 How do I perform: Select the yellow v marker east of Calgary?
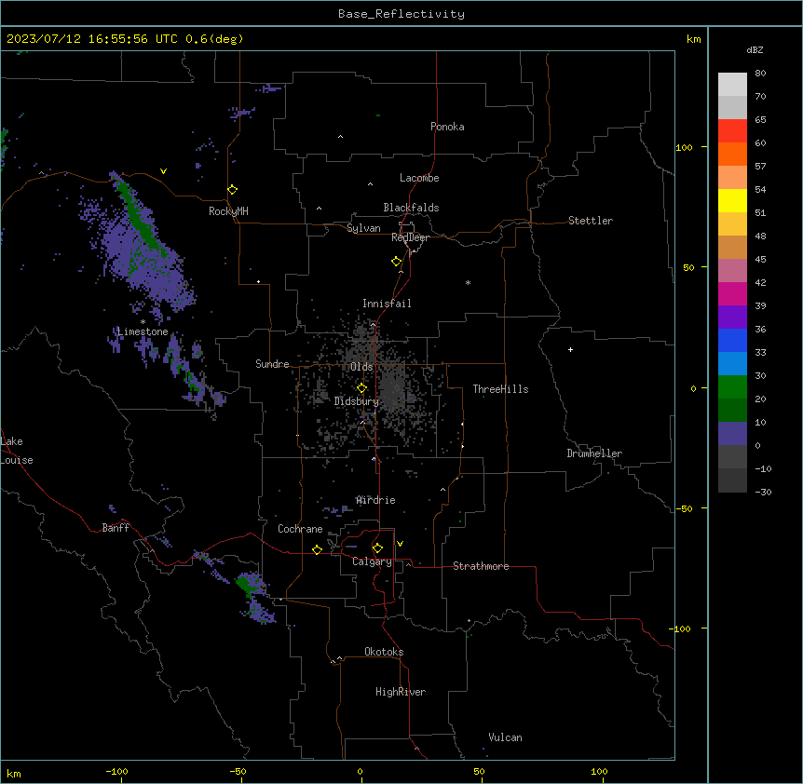[400, 544]
